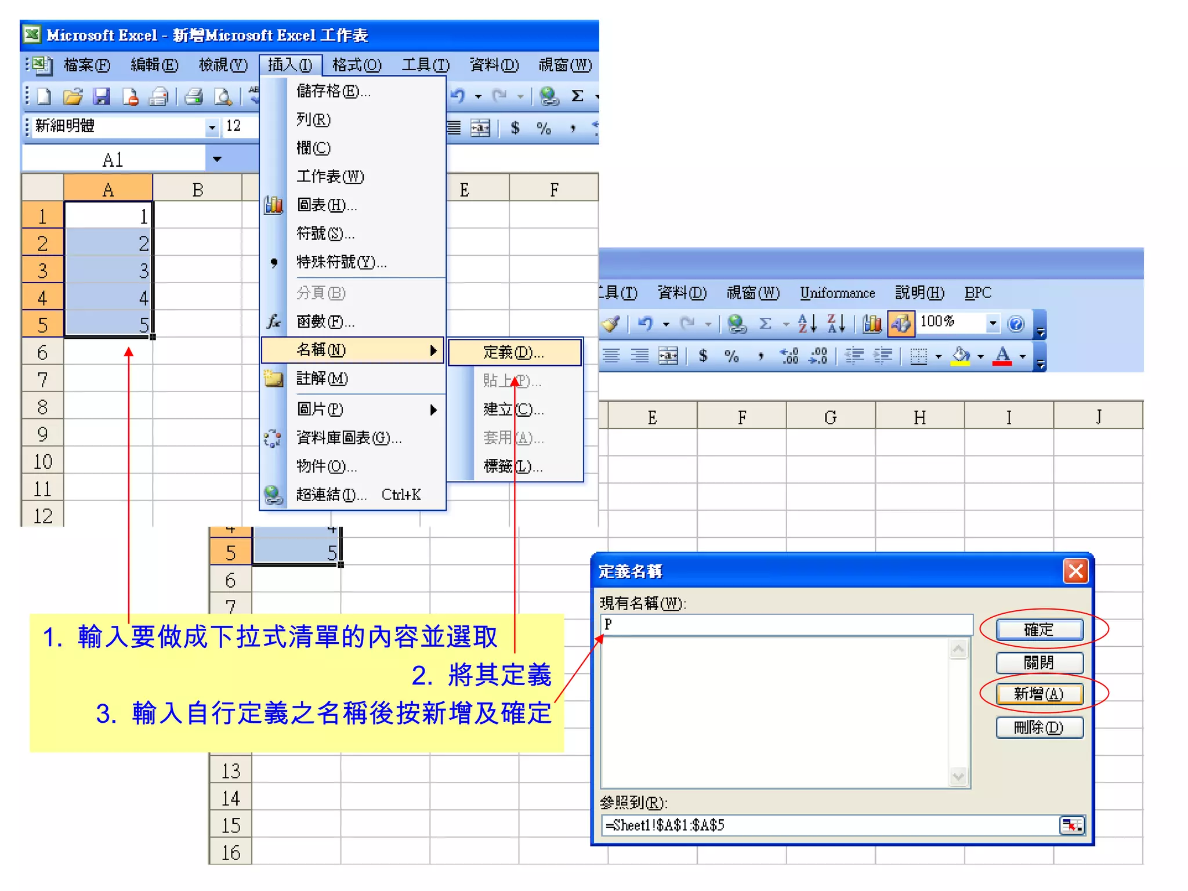The width and height of the screenshot is (1188, 891).
Task: Click the 新增(A) button
Action: (x=1039, y=694)
